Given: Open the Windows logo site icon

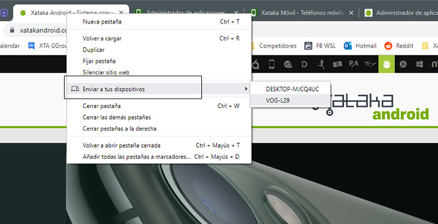Looking at the screenshot, I should point(419,65).
